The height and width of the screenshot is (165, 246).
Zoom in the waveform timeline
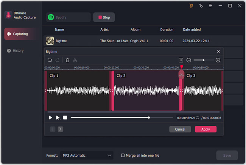[x=218, y=60]
